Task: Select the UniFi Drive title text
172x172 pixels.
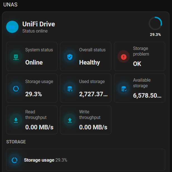Action: pyautogui.click(x=39, y=24)
